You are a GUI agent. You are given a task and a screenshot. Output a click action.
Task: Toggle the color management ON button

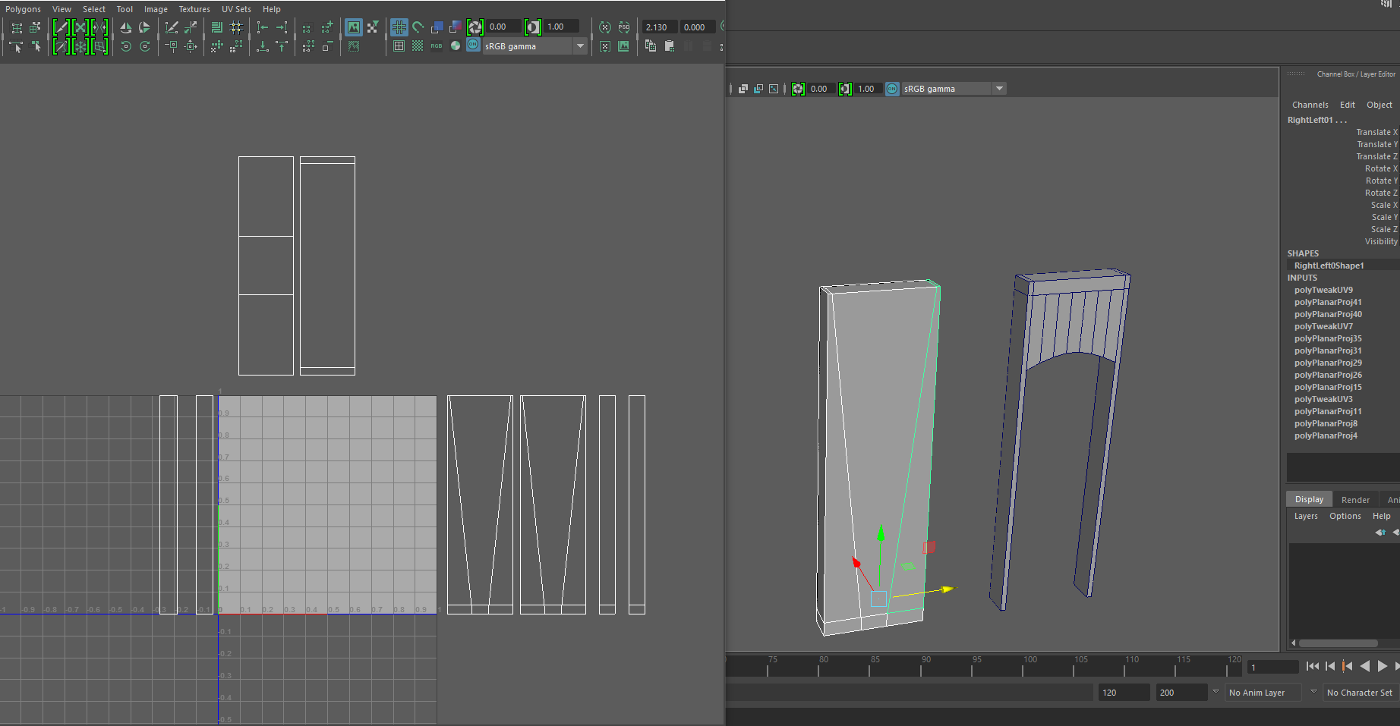[473, 46]
